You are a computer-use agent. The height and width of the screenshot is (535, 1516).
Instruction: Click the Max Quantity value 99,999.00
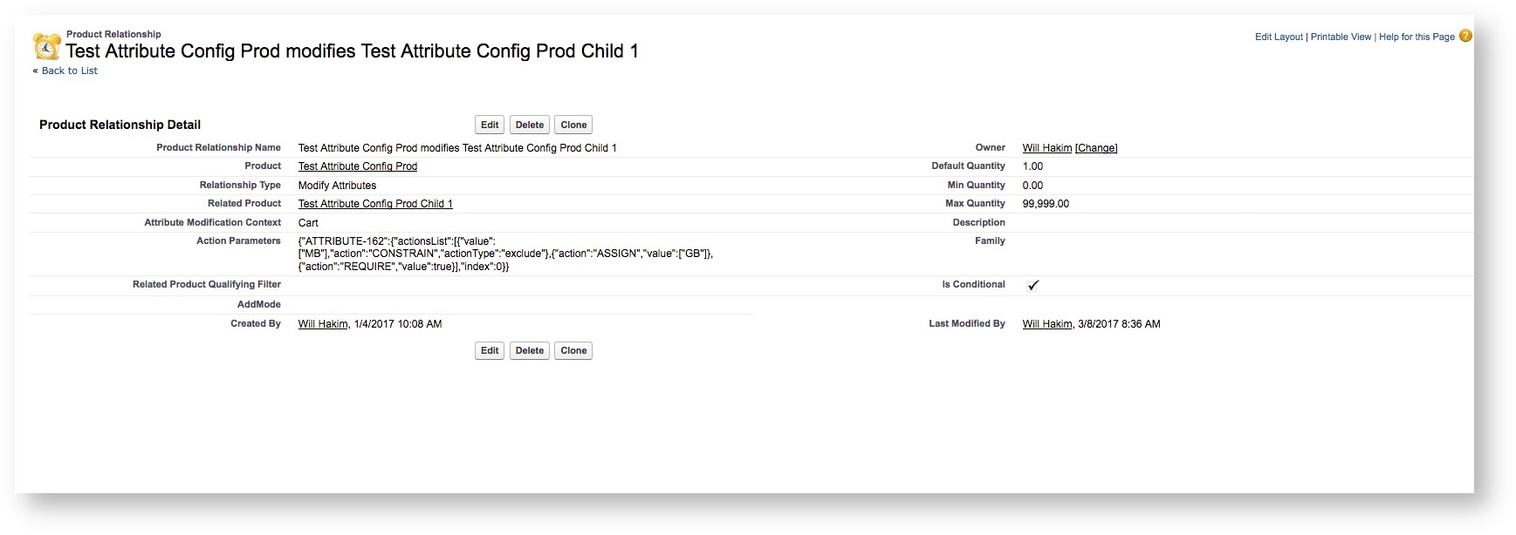[1046, 204]
